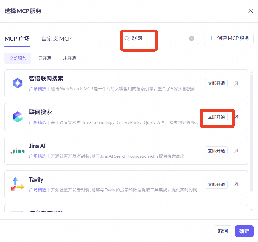Open Jina AI details arrow icon
The width and height of the screenshot is (258, 242).
pyautogui.click(x=236, y=150)
